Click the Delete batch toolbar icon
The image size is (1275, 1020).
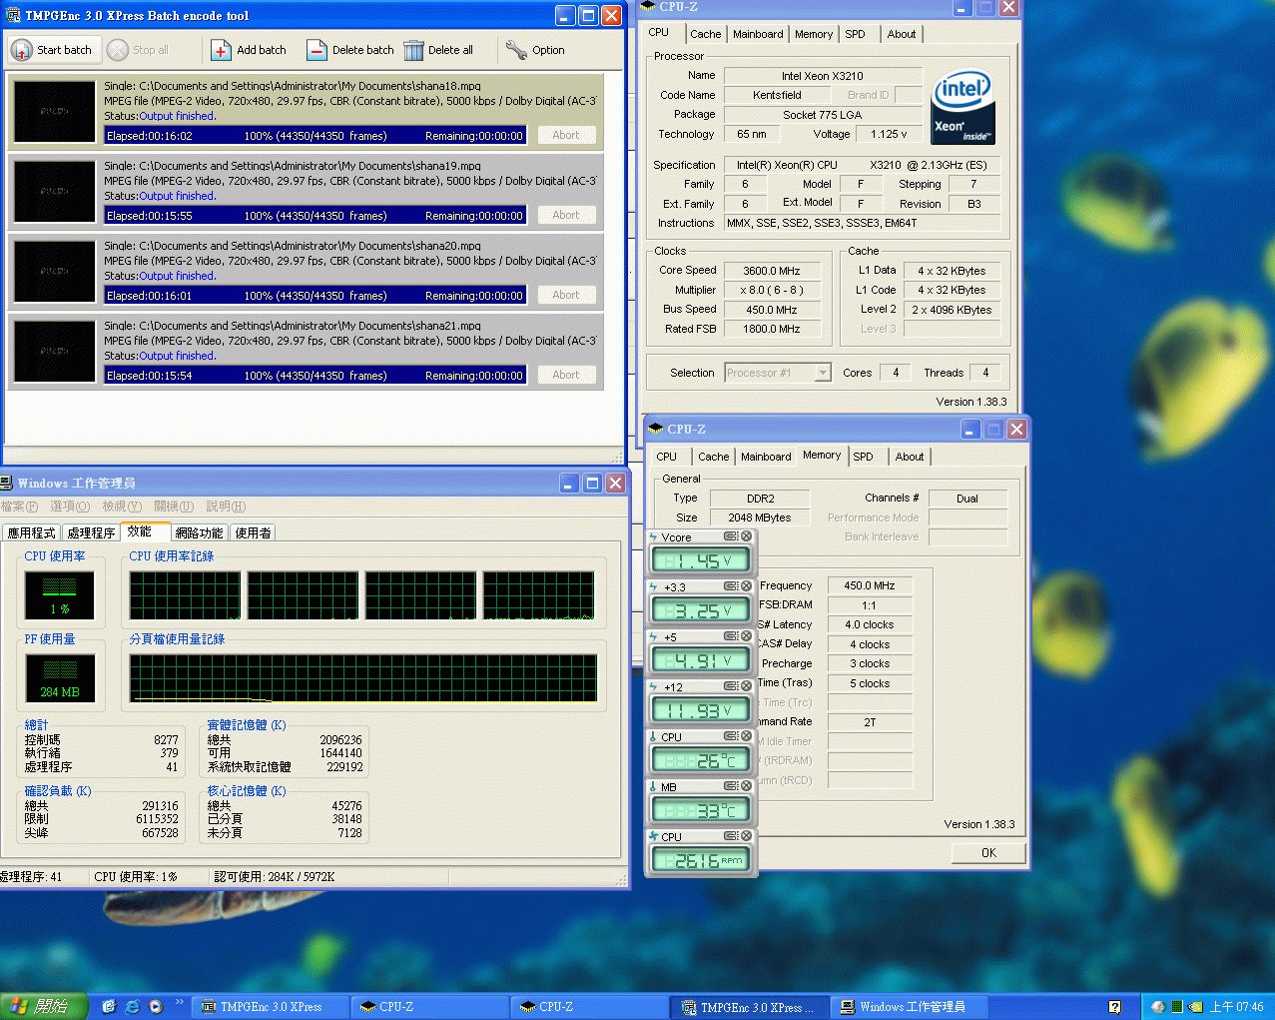[317, 50]
